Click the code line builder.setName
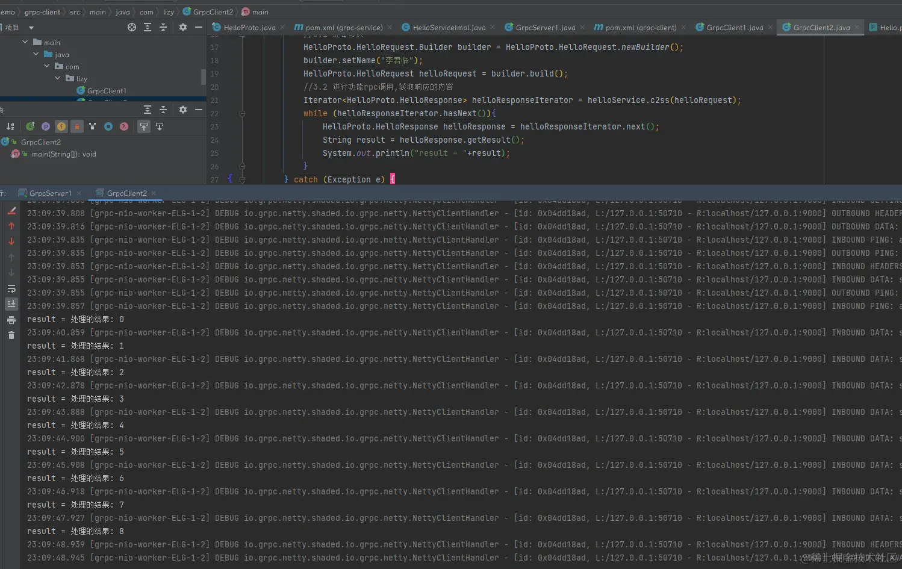The image size is (902, 569). pos(362,60)
